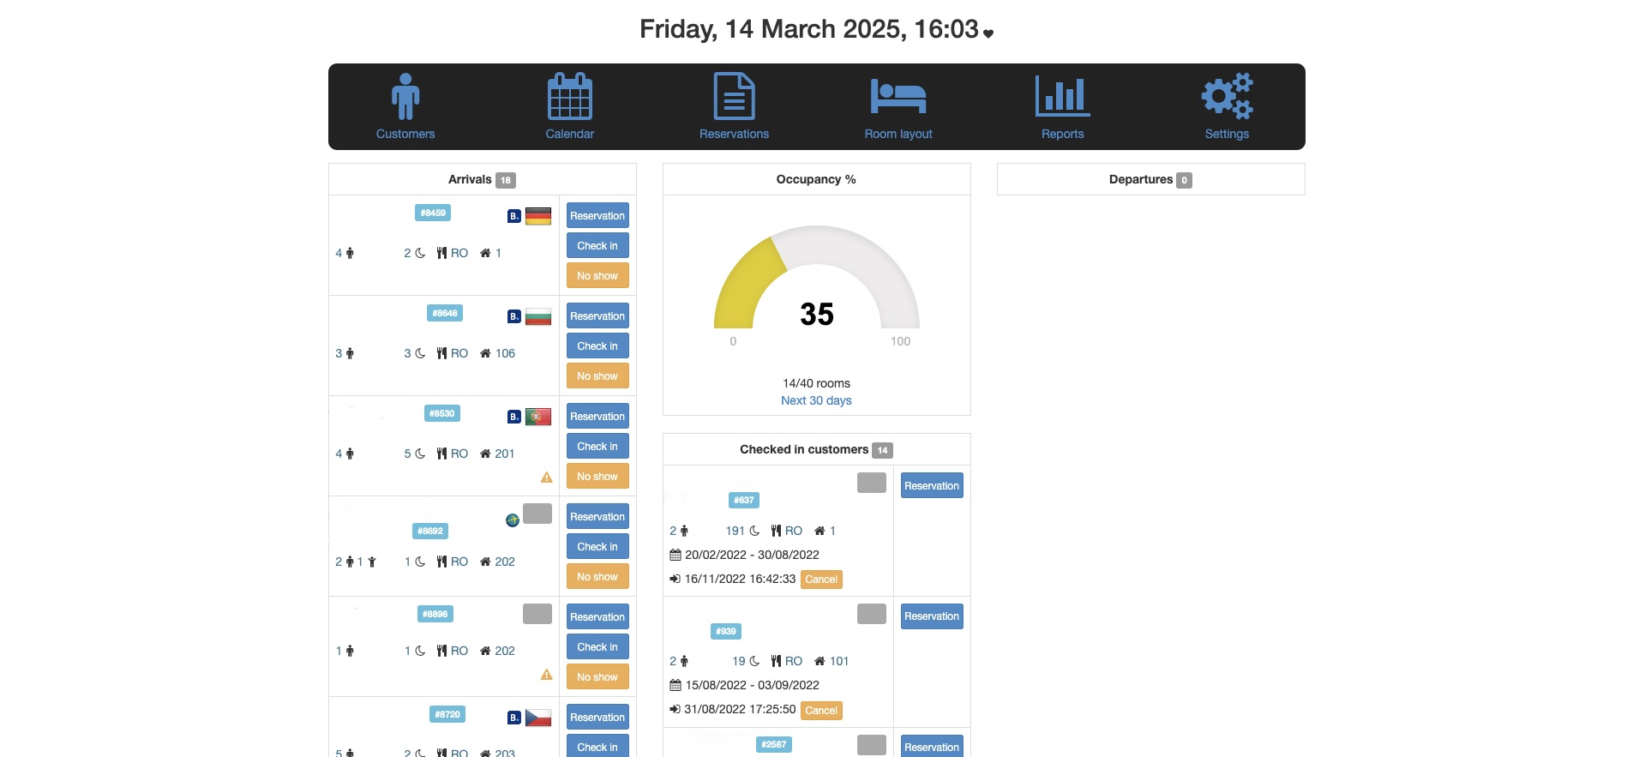Open the Customers section icon

405,96
